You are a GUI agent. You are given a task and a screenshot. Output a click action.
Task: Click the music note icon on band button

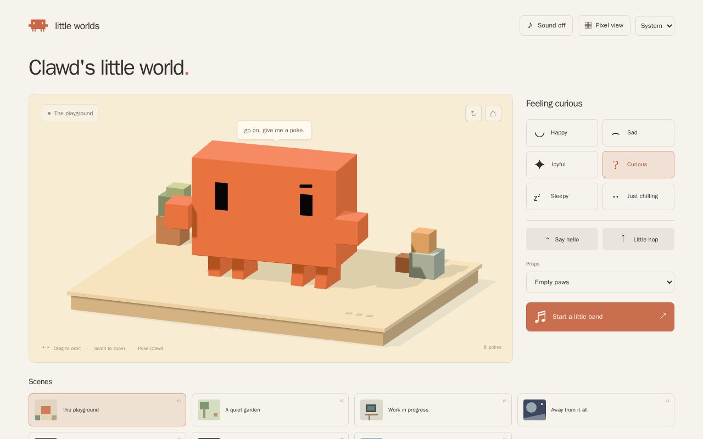540,317
